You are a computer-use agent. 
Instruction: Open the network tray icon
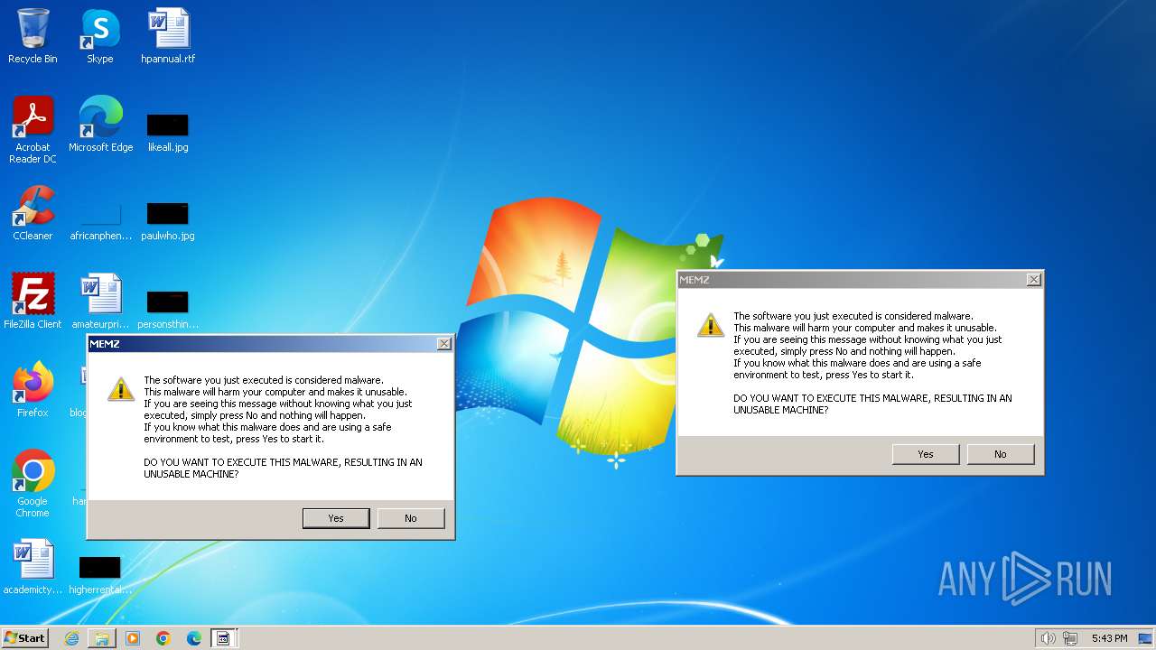[1070, 638]
